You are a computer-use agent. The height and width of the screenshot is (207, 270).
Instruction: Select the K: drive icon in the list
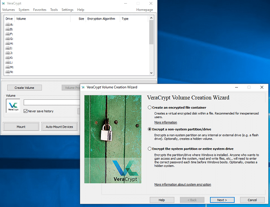[7, 58]
